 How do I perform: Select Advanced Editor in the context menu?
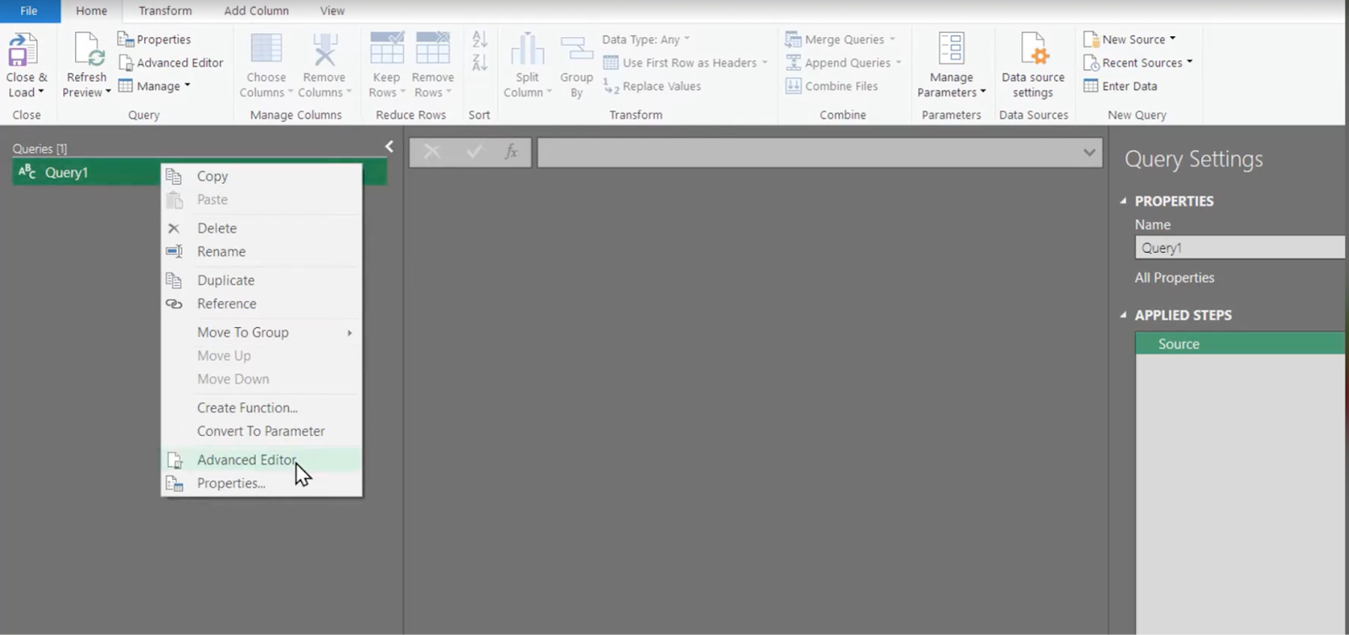(246, 460)
